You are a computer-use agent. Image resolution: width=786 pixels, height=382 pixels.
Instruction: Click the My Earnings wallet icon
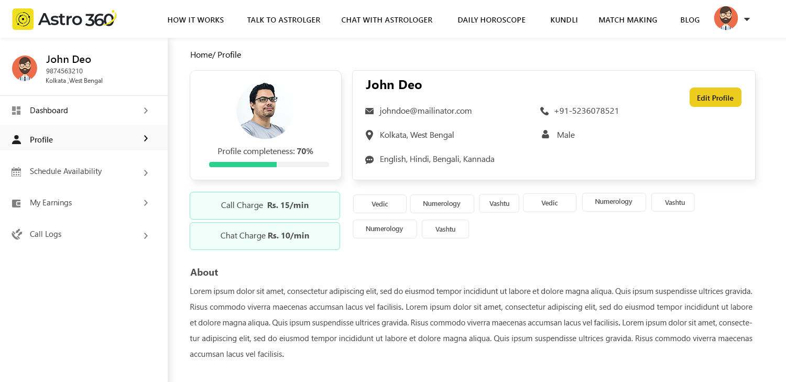16,203
